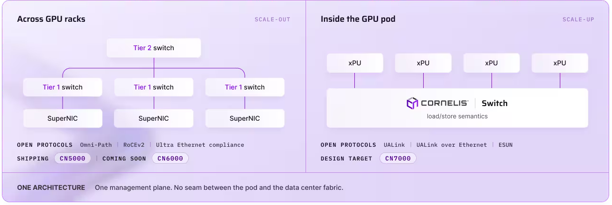Select the middle Tier 1 switch box

tap(154, 87)
